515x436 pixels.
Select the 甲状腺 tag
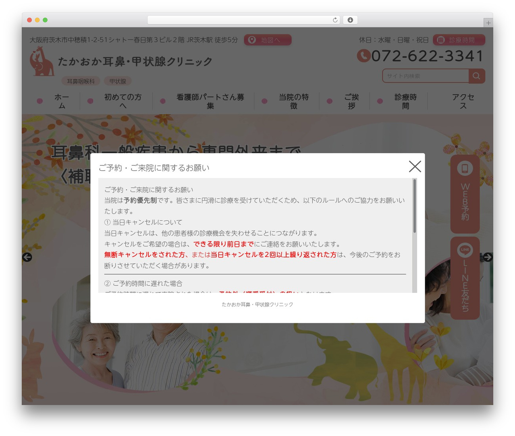coord(117,81)
